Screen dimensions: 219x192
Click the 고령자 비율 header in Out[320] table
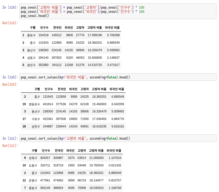point(99,89)
